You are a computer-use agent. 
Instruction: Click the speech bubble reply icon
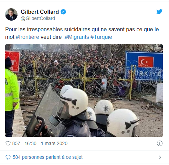(8, 157)
